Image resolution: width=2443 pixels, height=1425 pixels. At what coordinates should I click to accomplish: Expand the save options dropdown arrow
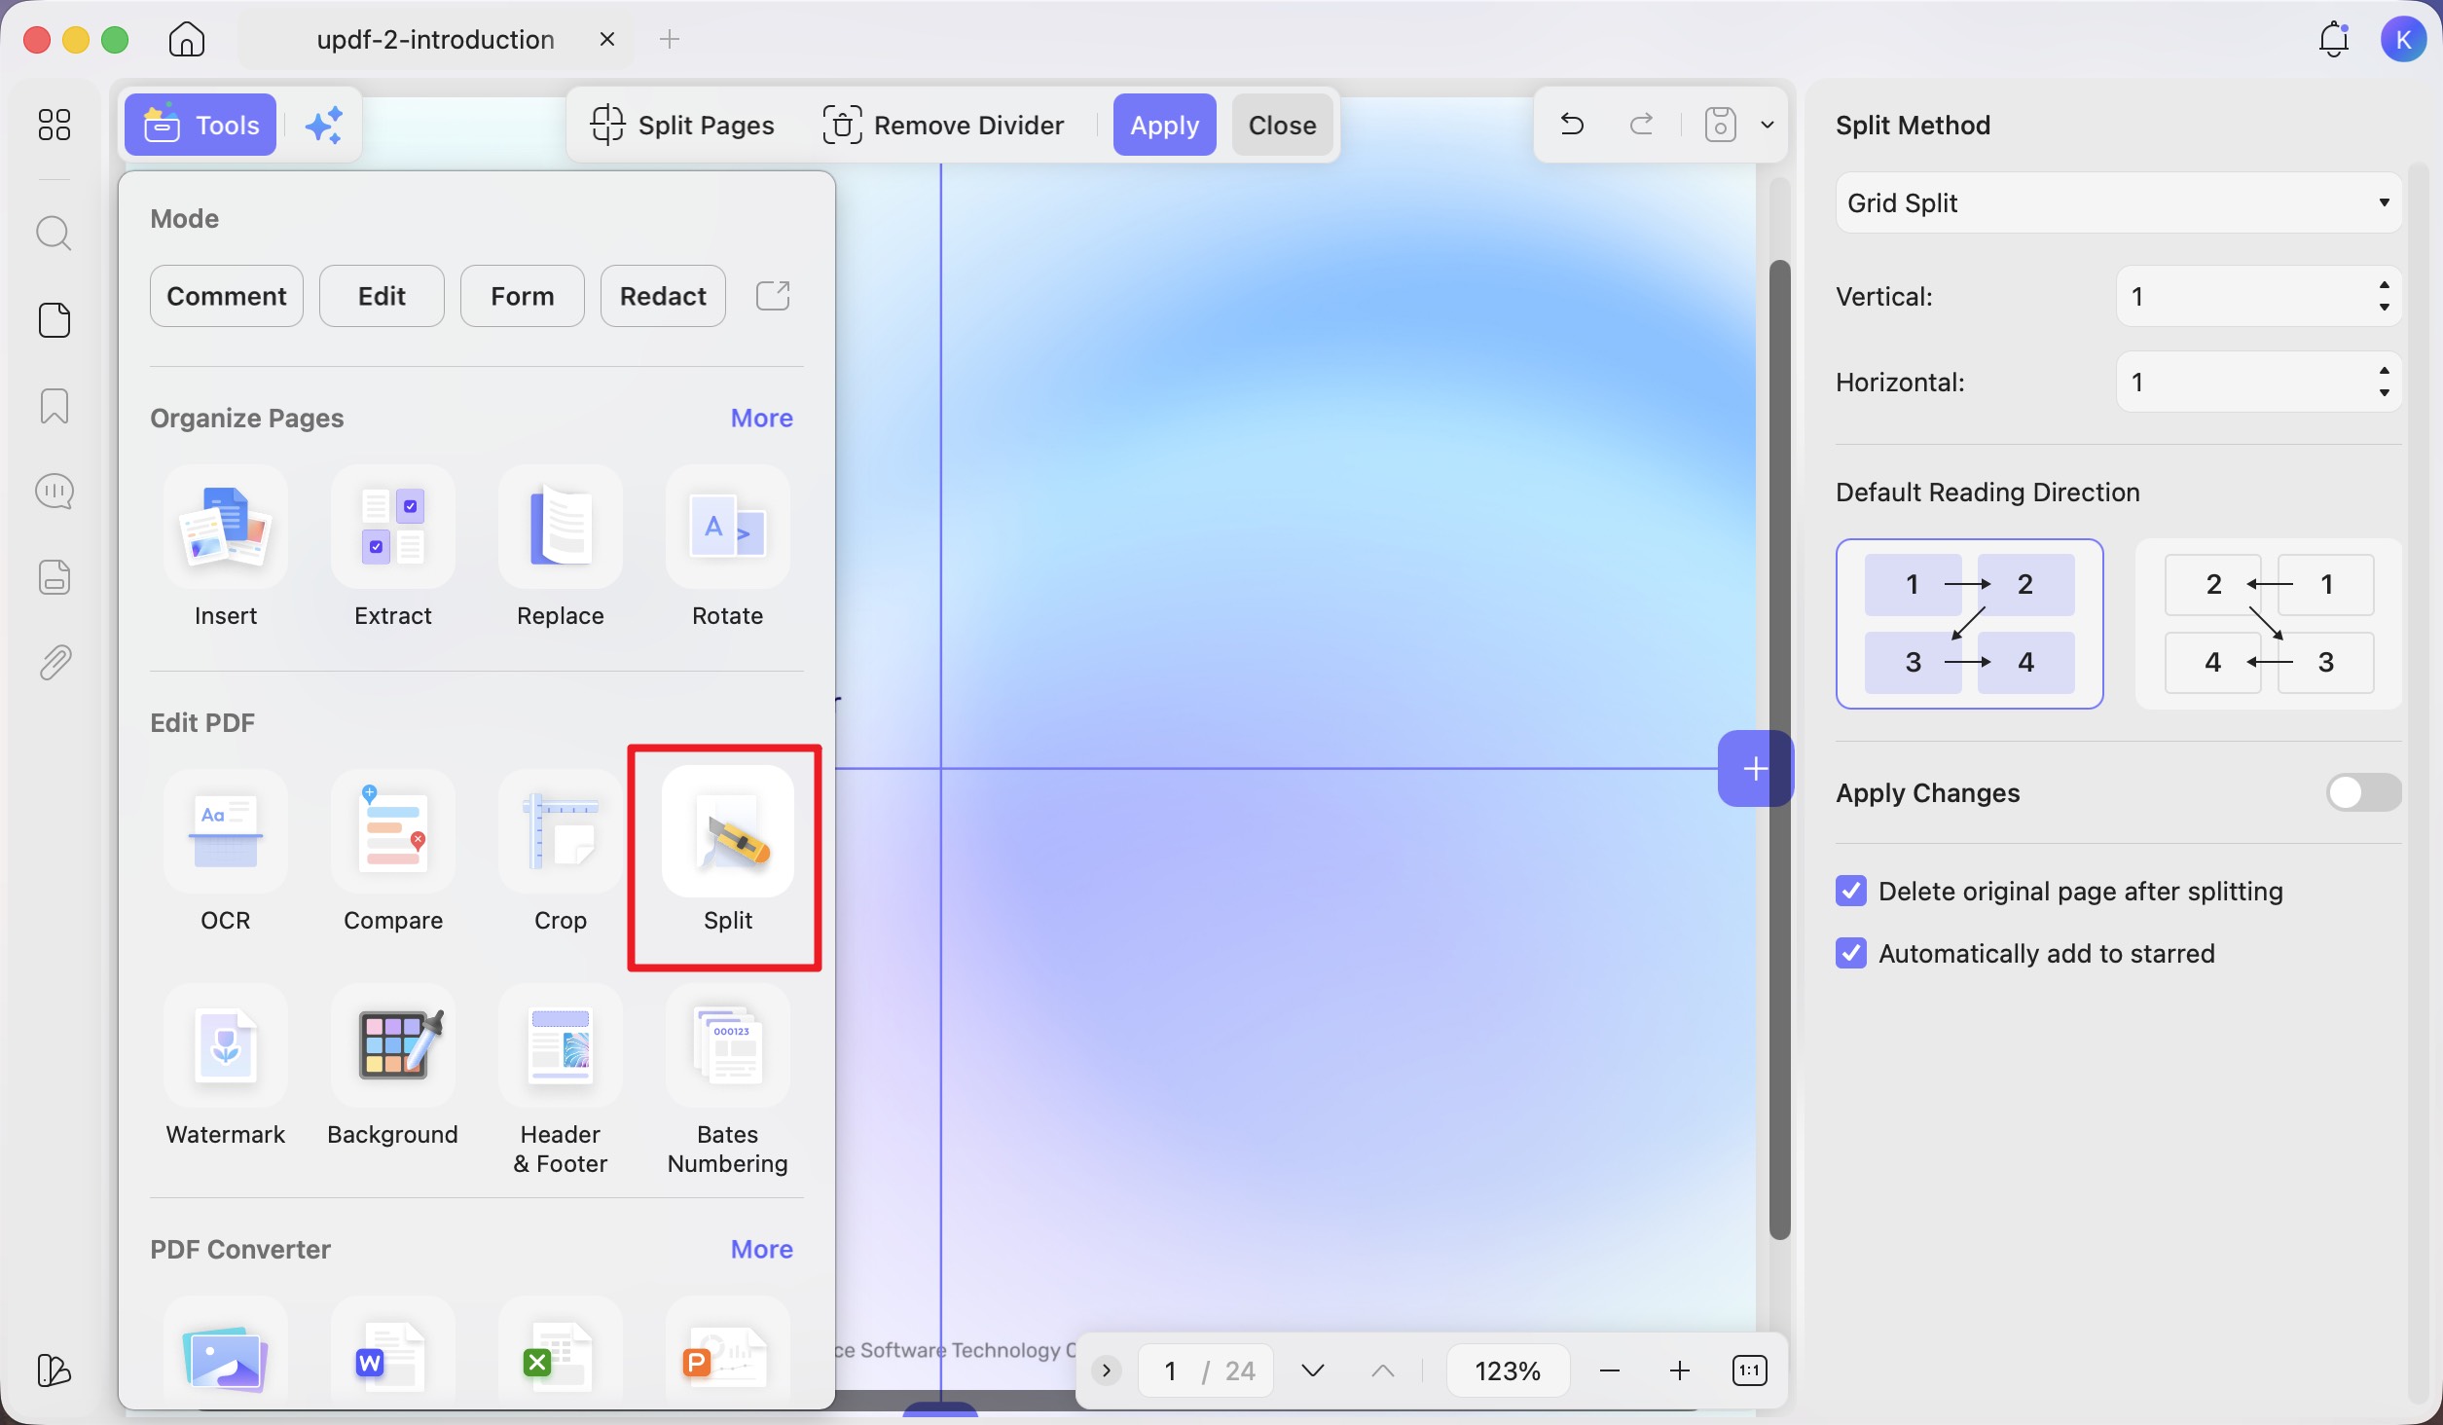[1768, 125]
